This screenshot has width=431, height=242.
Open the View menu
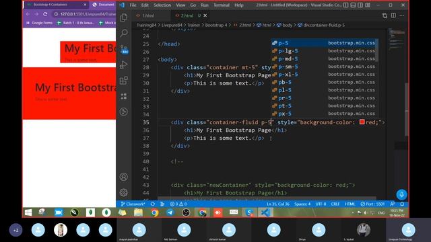point(180,5)
